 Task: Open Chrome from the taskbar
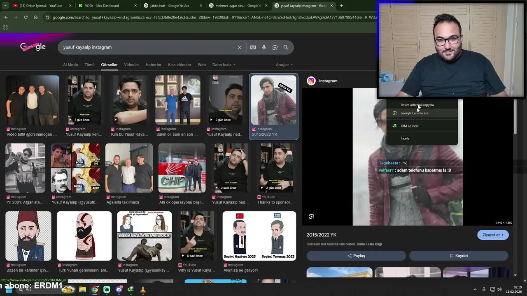(x=95, y=289)
